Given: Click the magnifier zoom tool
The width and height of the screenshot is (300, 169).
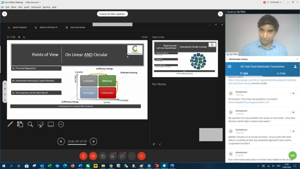Looking at the screenshot, I should pos(30,124).
